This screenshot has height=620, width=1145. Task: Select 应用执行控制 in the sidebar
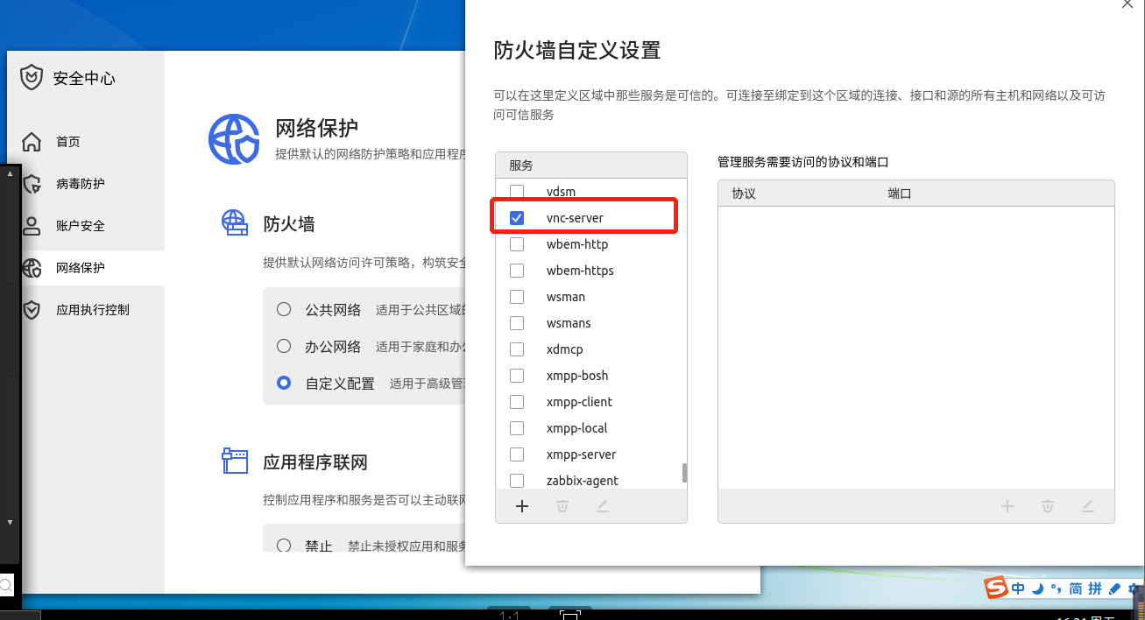click(92, 310)
